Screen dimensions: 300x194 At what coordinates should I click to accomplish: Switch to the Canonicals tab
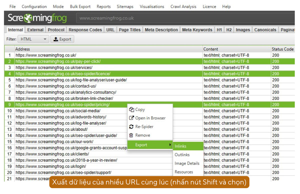pos(265,30)
